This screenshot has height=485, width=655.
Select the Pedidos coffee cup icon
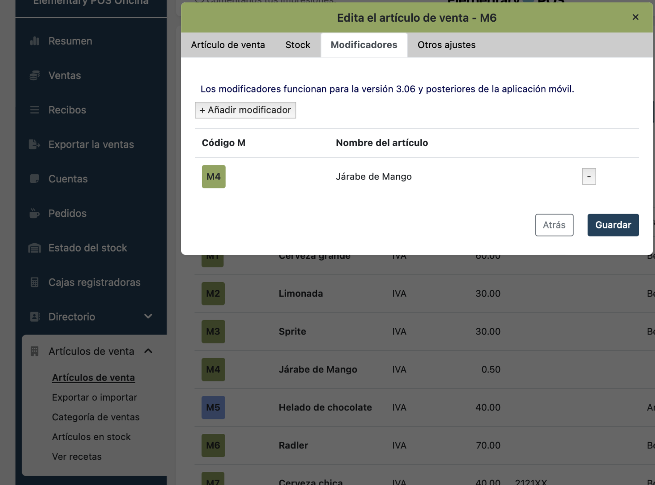coord(34,213)
